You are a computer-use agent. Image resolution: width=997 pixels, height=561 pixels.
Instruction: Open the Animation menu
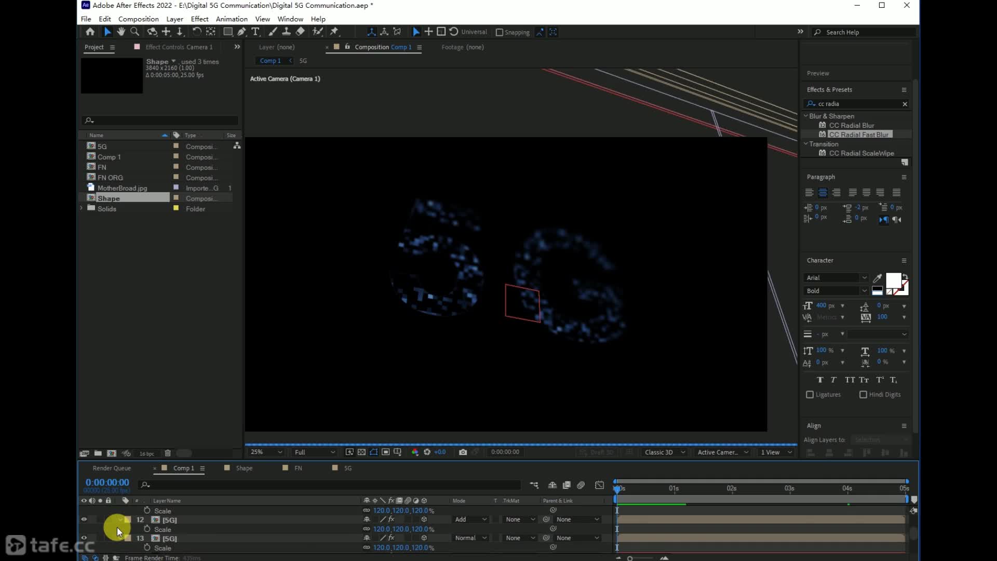click(232, 19)
